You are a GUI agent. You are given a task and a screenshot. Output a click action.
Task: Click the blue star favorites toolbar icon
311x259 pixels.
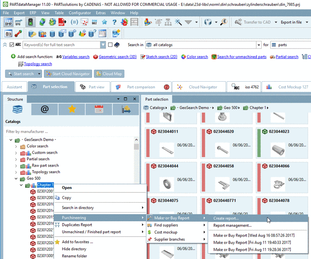click(x=104, y=22)
